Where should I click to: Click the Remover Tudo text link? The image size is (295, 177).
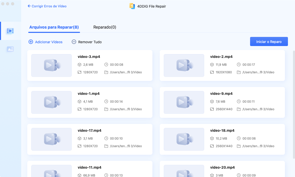pos(90,42)
